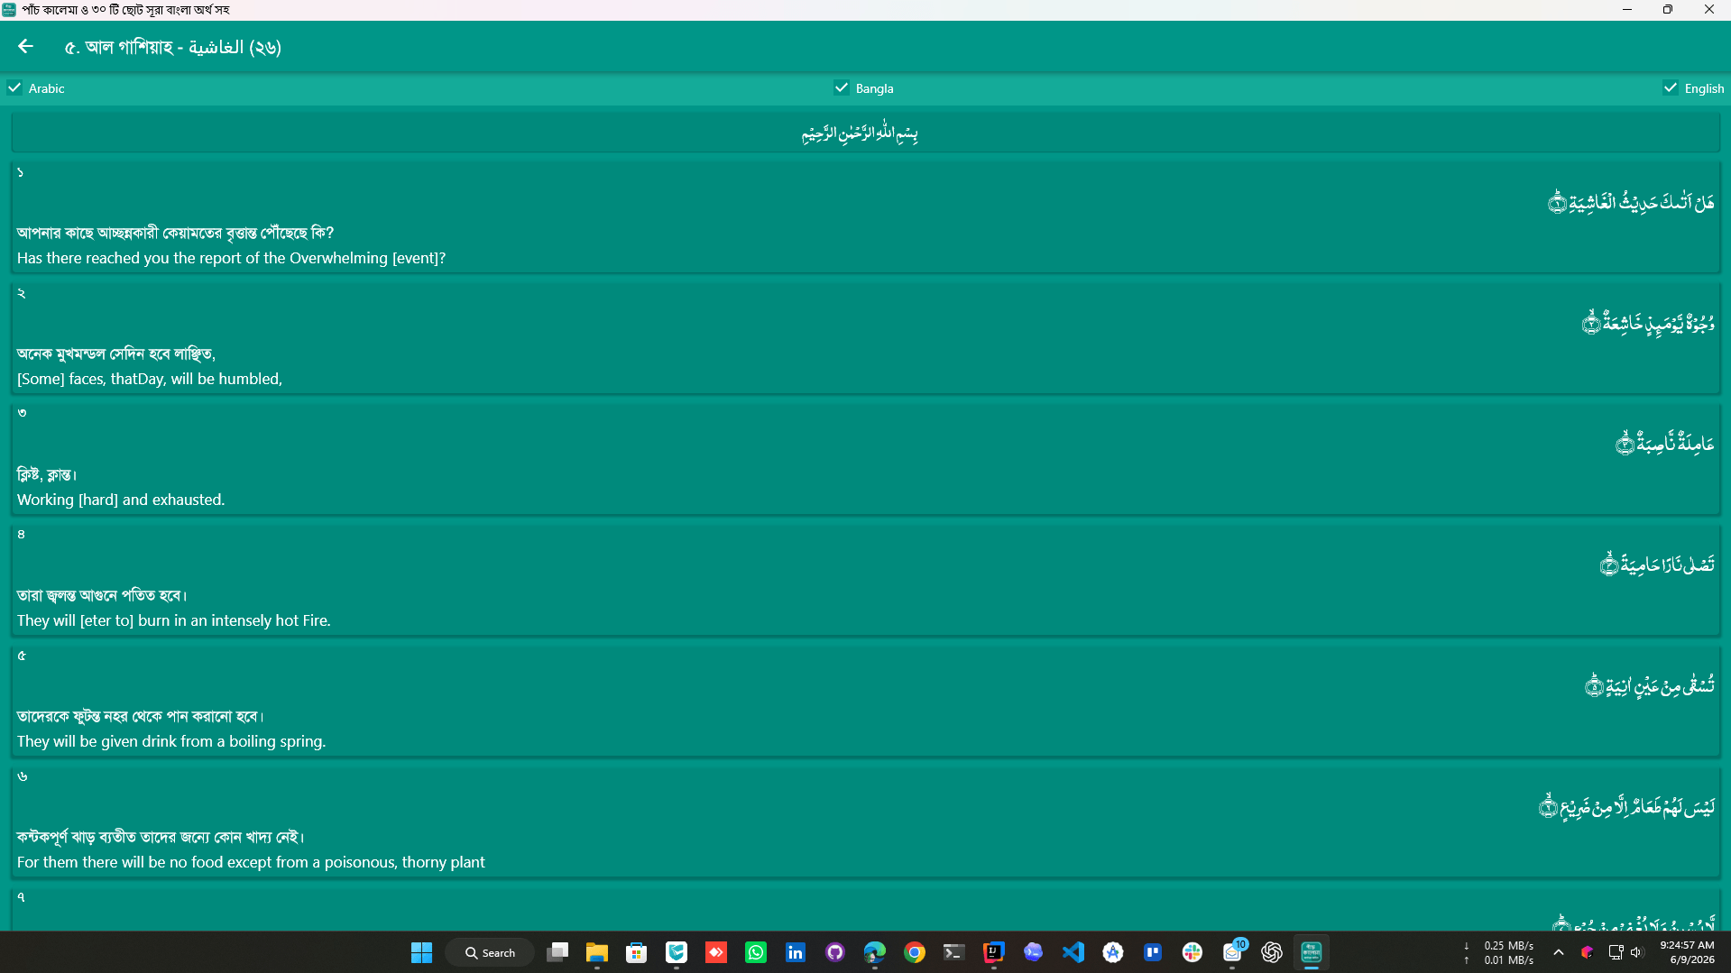Image resolution: width=1731 pixels, height=973 pixels.
Task: Open Microsoft Edge from taskbar
Action: click(x=875, y=952)
